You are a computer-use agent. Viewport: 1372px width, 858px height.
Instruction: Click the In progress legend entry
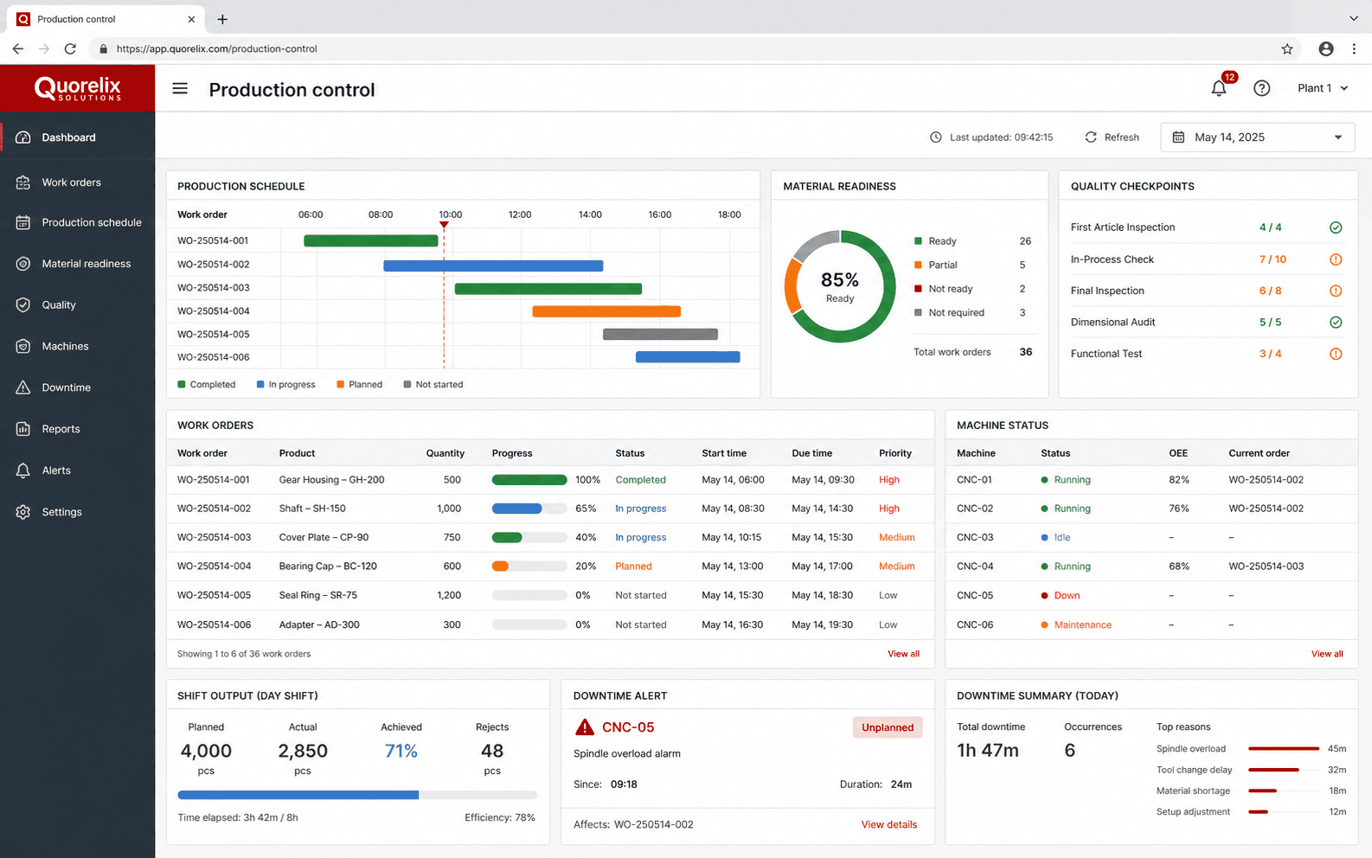point(285,385)
